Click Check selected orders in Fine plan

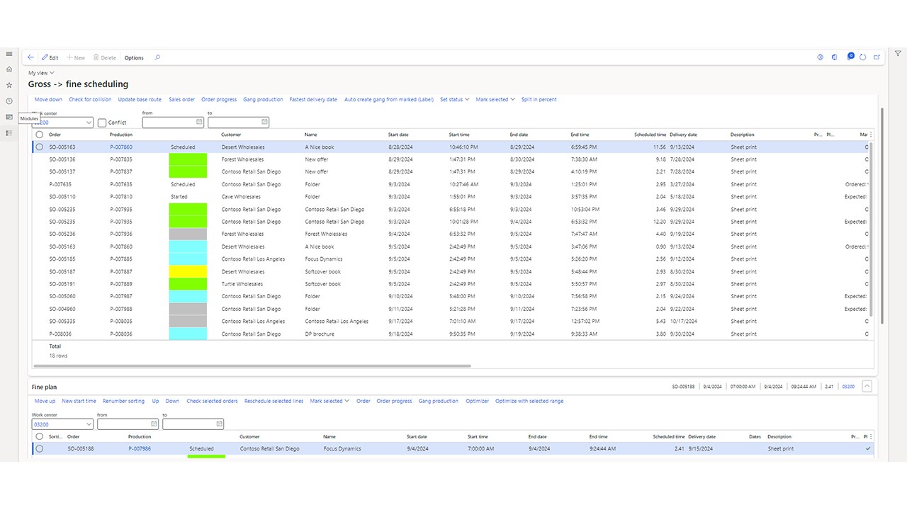pos(212,401)
